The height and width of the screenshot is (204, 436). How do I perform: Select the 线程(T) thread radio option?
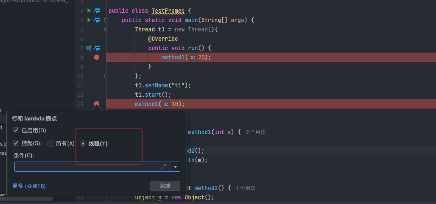(x=83, y=144)
